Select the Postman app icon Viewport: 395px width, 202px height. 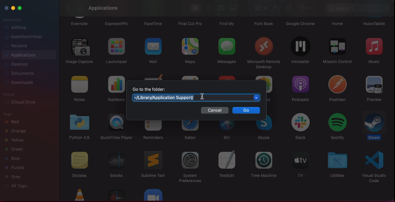pyautogui.click(x=338, y=84)
